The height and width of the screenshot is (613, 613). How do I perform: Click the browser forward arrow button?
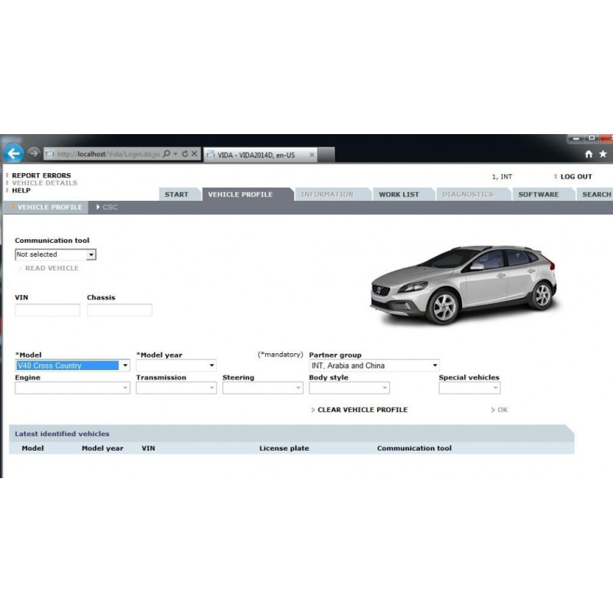click(34, 153)
